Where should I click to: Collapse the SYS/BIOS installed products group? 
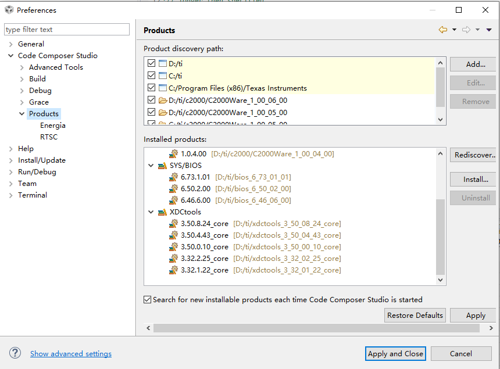[x=151, y=166]
